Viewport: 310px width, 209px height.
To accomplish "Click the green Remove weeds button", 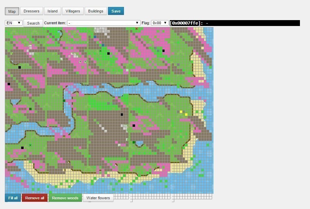I will click(65, 198).
